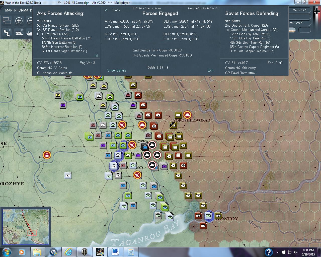321x257 pixels.
Task: Click the red rail marker near Volchya river
Action: [x=47, y=155]
